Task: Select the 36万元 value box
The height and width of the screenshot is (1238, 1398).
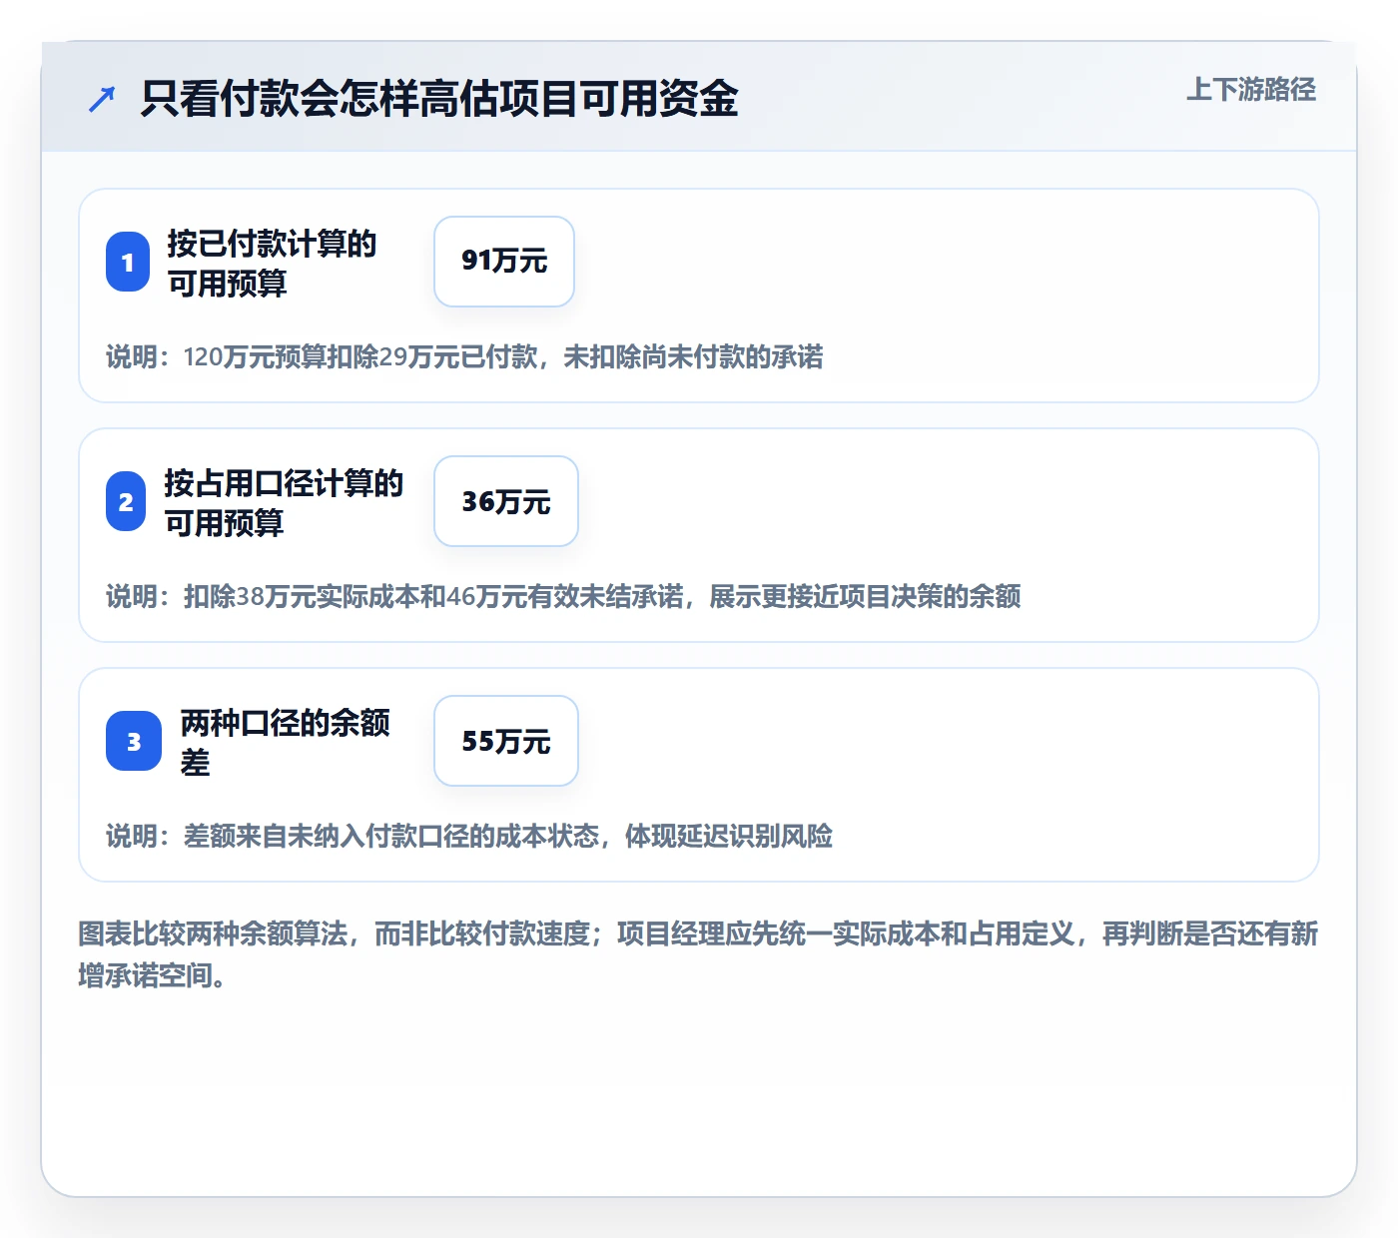Action: (506, 501)
